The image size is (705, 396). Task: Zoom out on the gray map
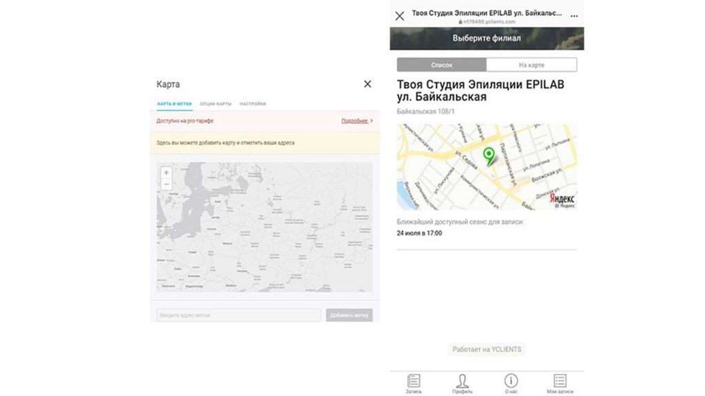click(167, 184)
